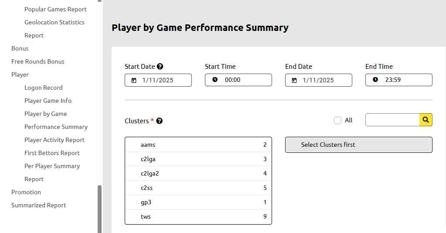Click the yellow search magnifier button
Viewport: 446px width, 233px height.
pyautogui.click(x=426, y=120)
